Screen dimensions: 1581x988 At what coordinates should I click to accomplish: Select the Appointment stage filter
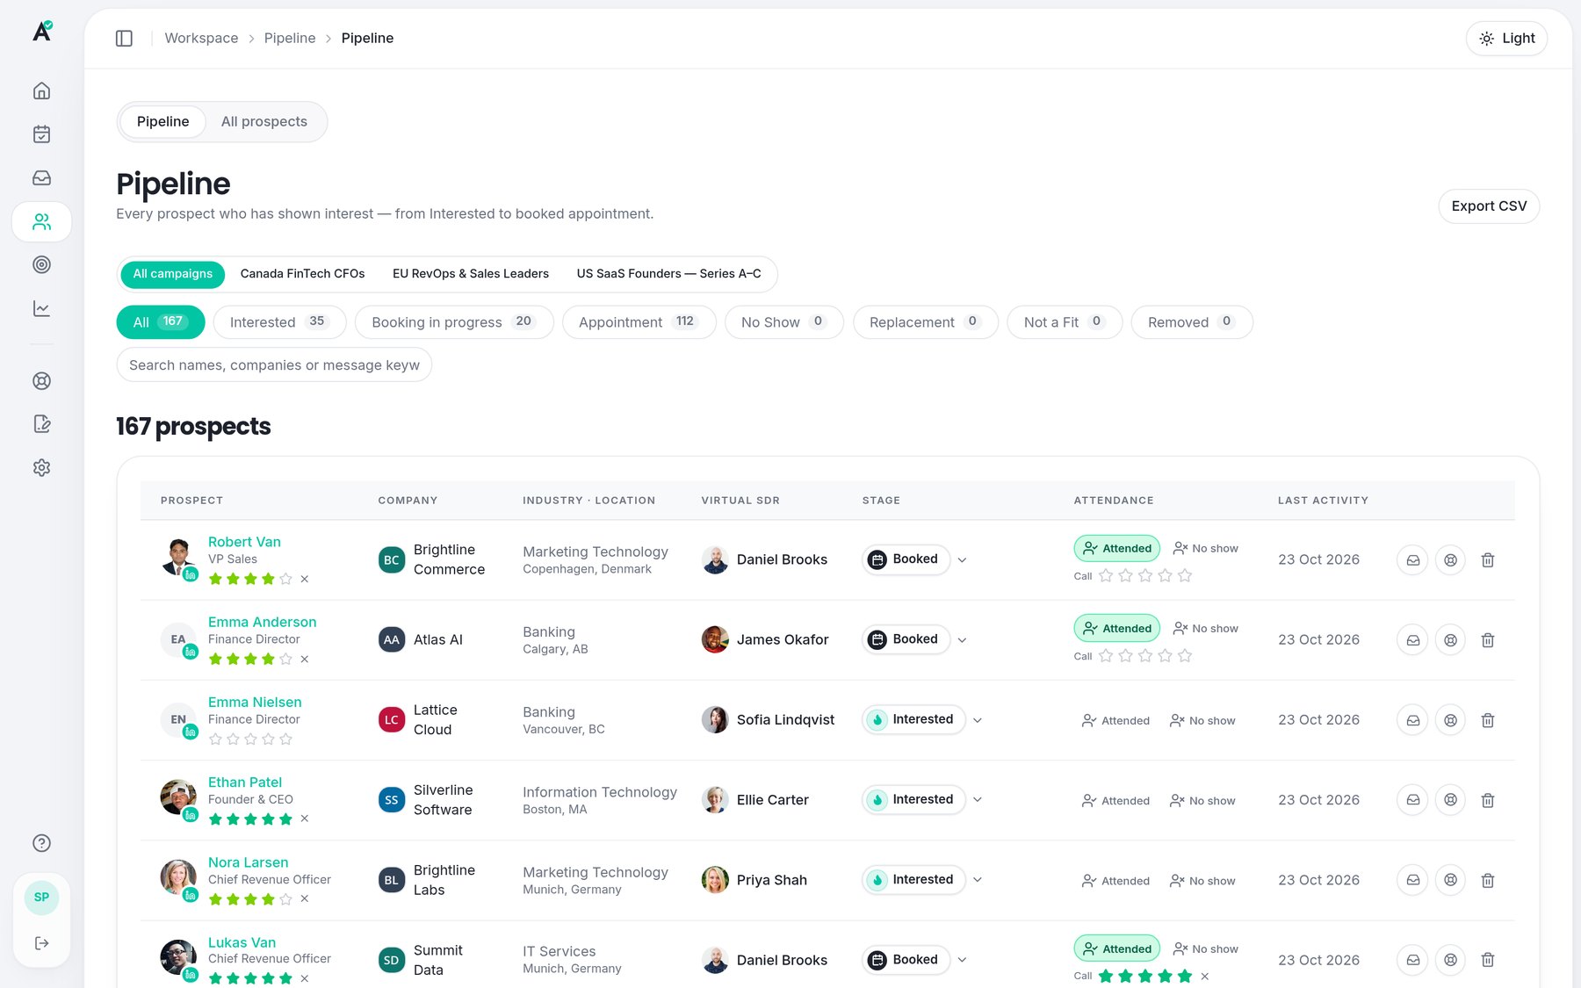tap(639, 322)
